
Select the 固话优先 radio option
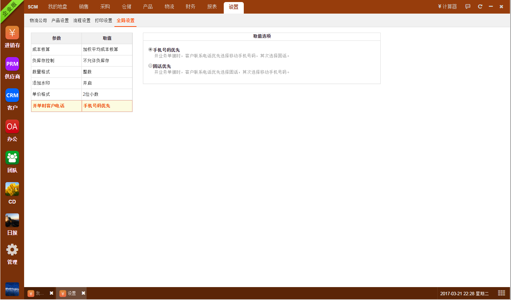tap(150, 66)
